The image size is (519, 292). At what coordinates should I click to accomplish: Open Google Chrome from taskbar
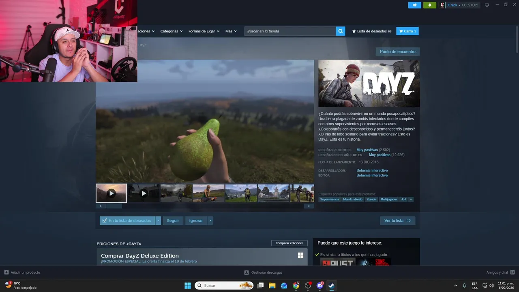296,286
